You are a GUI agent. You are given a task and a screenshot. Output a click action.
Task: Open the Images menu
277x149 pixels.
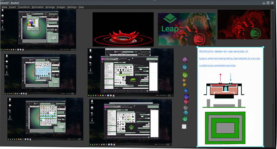(x=61, y=7)
